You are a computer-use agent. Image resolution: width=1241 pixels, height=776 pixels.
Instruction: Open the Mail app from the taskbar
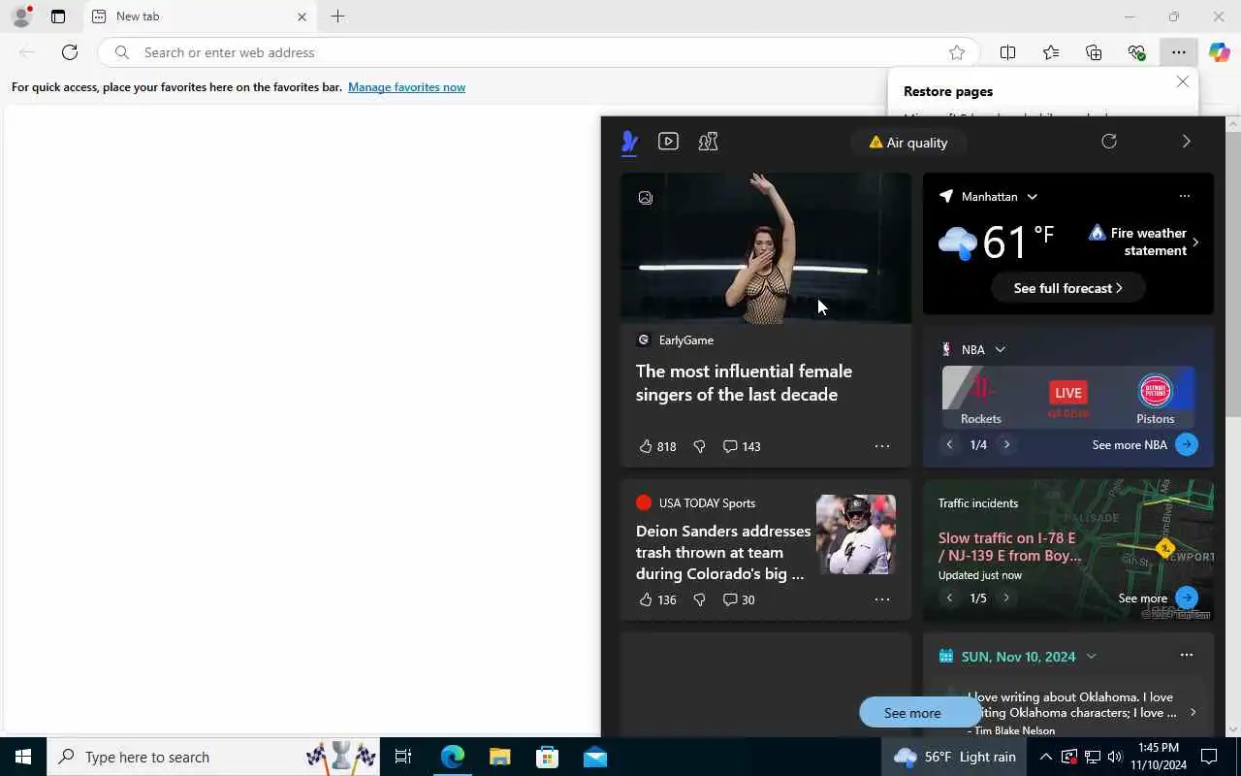click(595, 757)
